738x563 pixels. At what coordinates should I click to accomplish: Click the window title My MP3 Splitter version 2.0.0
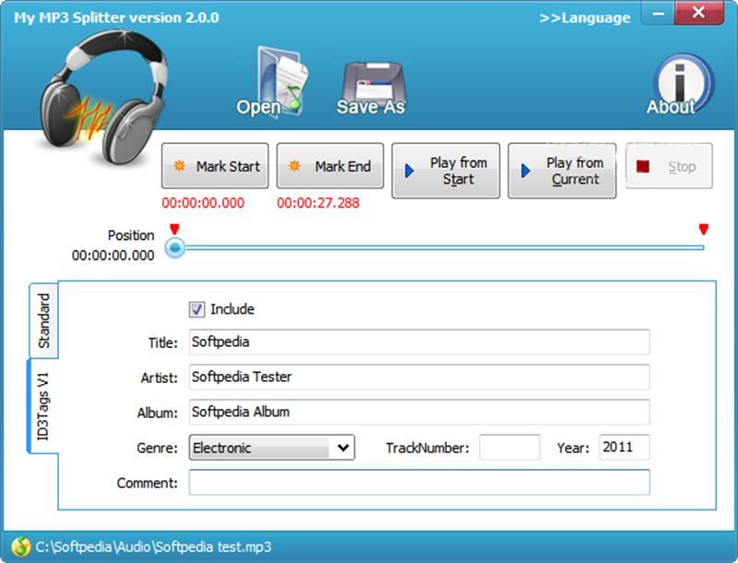tap(116, 18)
